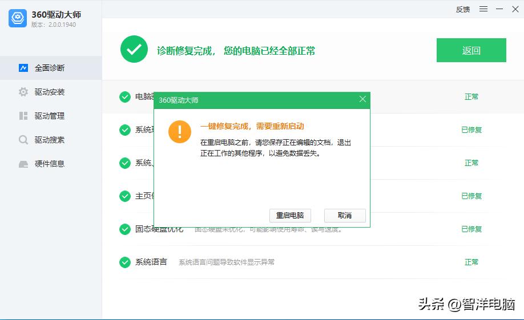
Task: Close the 360驱动大师 dialog with X
Action: coord(362,99)
